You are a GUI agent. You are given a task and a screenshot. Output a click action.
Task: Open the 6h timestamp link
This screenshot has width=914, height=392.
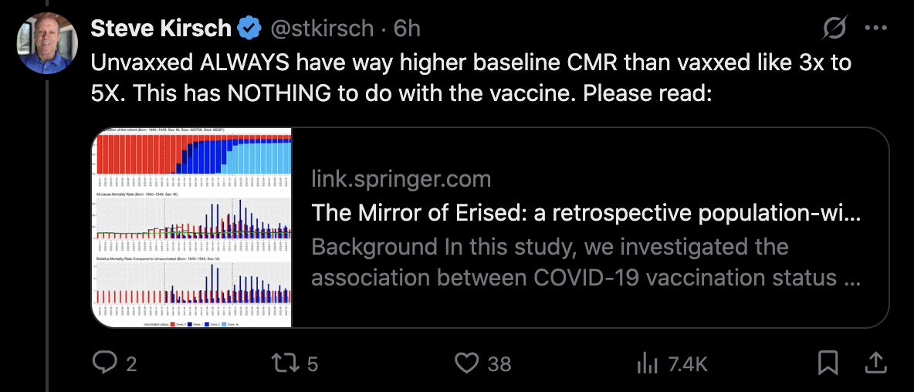point(407,29)
